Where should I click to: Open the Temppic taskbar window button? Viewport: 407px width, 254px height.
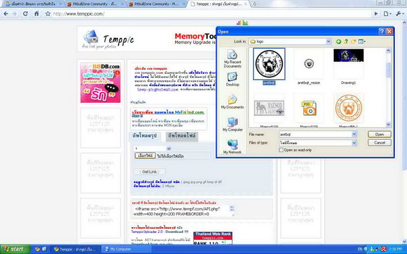(x=75, y=249)
